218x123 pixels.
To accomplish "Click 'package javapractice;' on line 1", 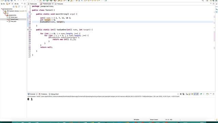I will (43, 6).
